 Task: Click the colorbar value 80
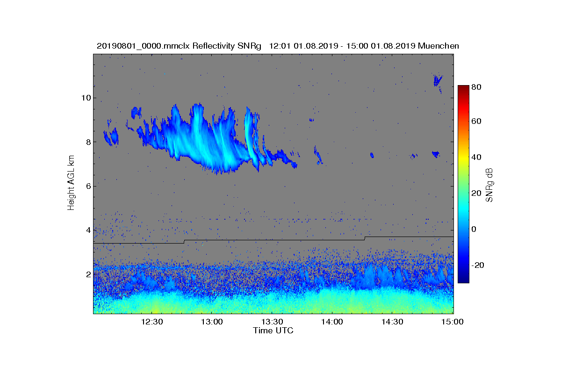click(477, 86)
